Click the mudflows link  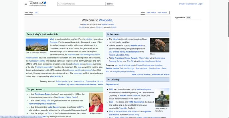tap(72, 55)
